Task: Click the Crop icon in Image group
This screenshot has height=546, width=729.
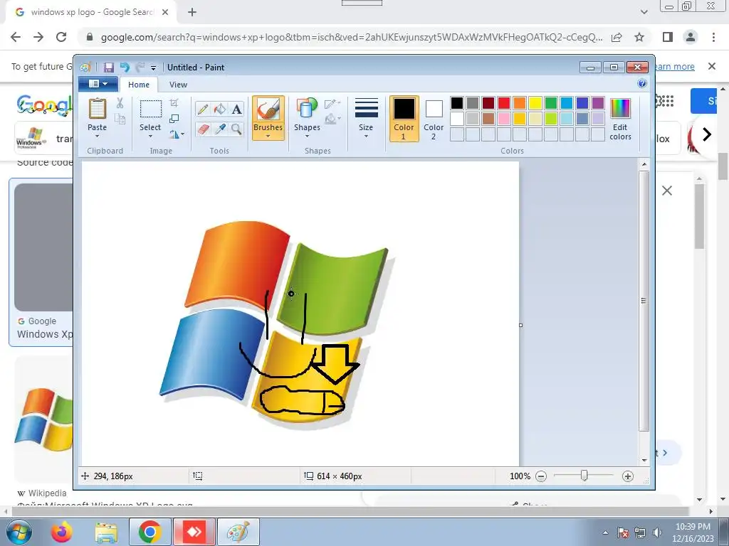Action: click(174, 102)
